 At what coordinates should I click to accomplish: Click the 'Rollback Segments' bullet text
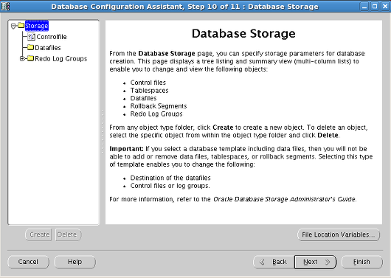159,106
